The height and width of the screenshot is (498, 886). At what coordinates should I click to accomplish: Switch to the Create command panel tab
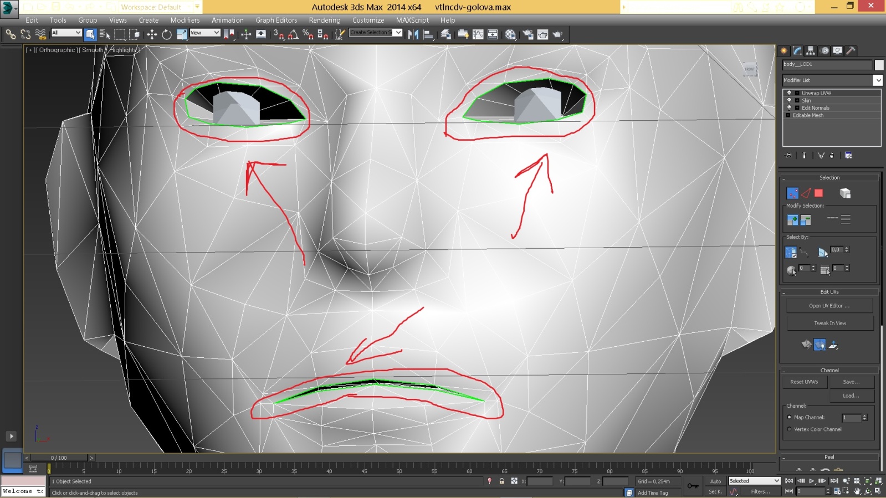(784, 50)
